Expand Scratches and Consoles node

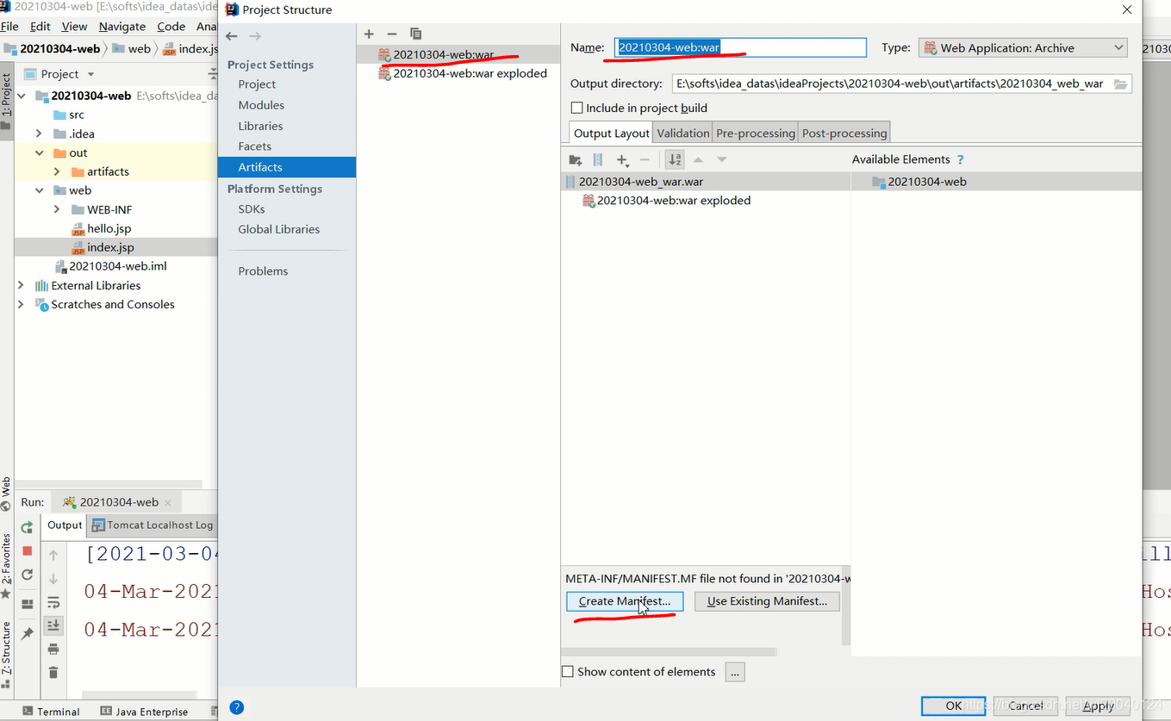click(21, 304)
